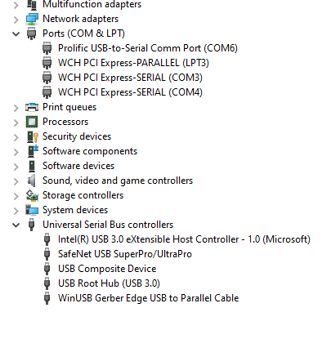
Task: Click the Sound controllers speaker icon
Action: (32, 181)
